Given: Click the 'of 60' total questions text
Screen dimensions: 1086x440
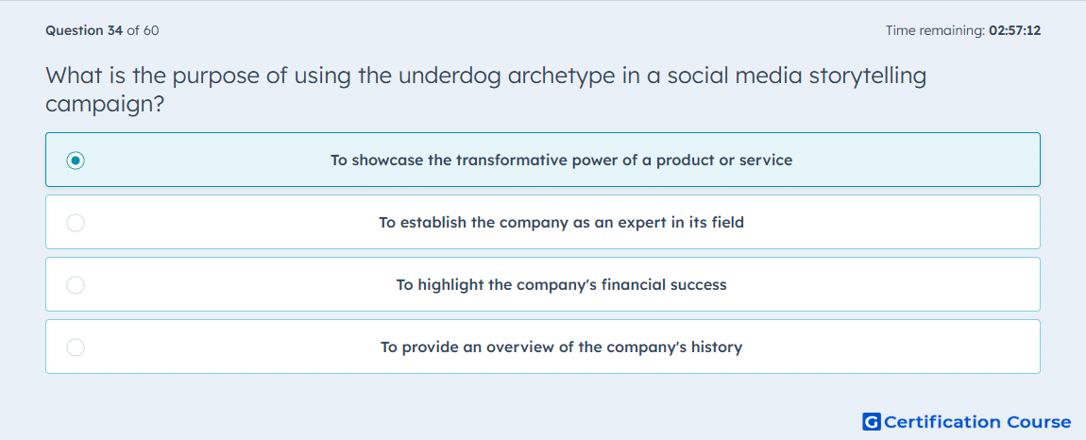Looking at the screenshot, I should click(143, 30).
